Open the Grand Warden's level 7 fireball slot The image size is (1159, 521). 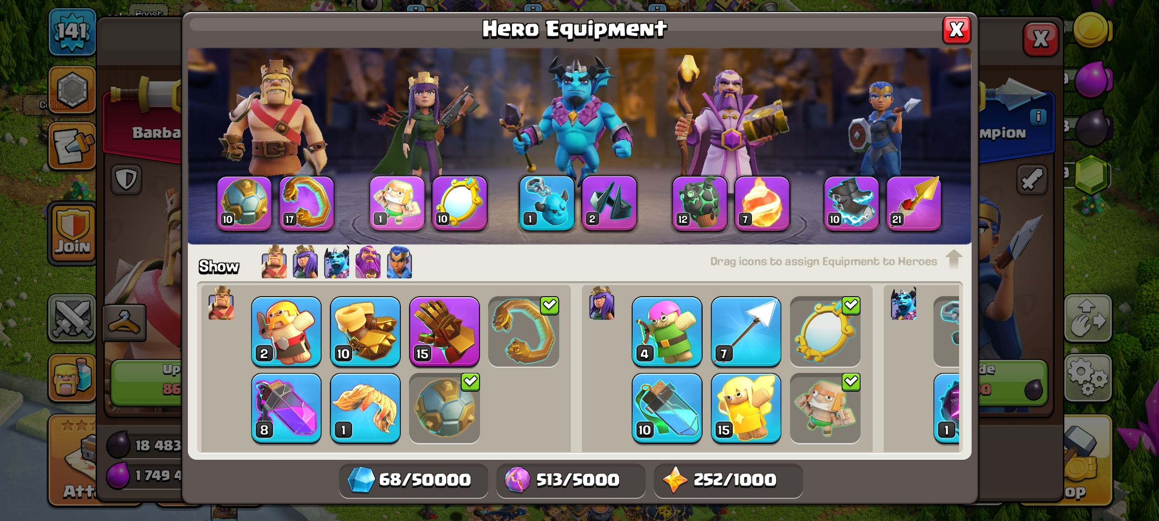click(762, 203)
